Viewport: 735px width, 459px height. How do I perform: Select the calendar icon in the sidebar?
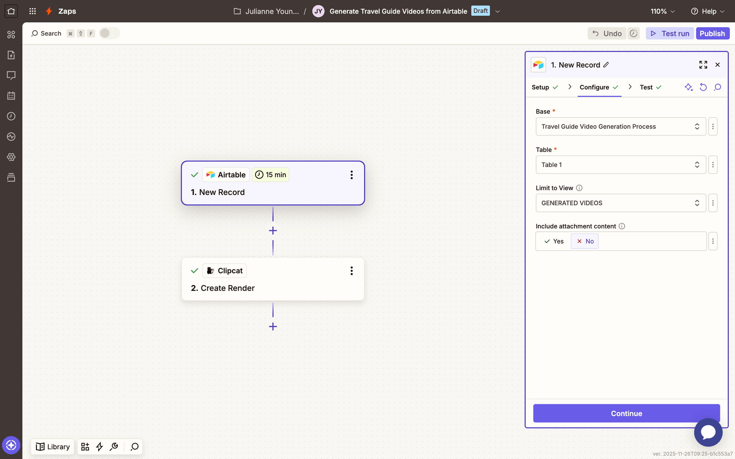(x=11, y=95)
